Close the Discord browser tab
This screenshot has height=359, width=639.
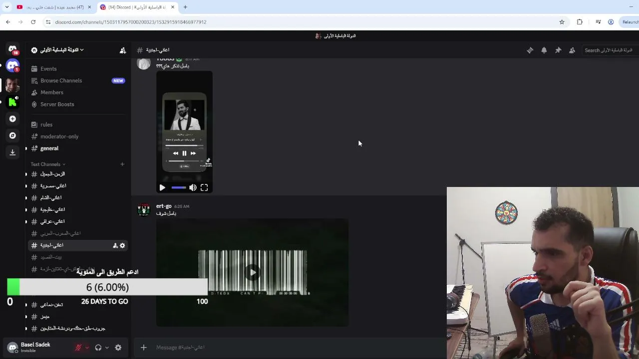(x=173, y=7)
